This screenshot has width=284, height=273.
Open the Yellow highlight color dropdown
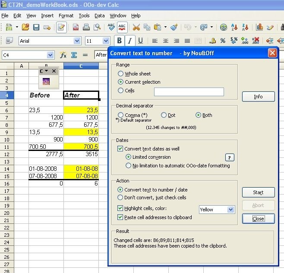click(x=230, y=210)
